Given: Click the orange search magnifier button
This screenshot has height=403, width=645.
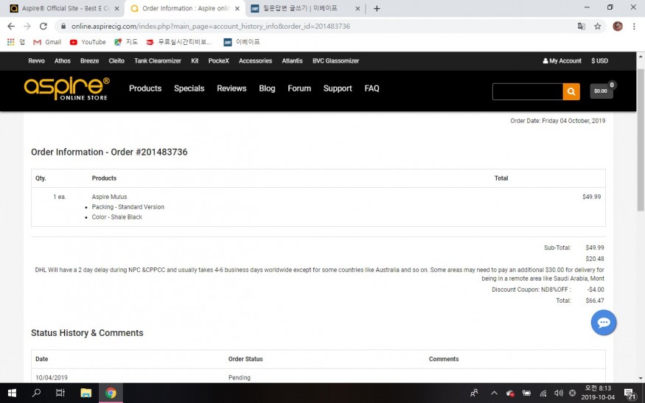Looking at the screenshot, I should pyautogui.click(x=571, y=91).
